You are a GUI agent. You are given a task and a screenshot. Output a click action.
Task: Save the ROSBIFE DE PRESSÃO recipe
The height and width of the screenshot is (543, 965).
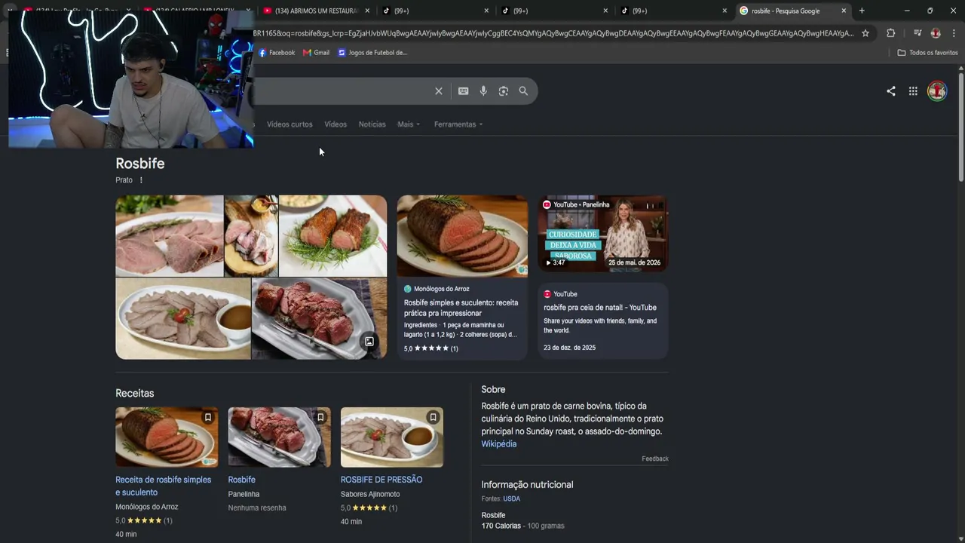[433, 417]
